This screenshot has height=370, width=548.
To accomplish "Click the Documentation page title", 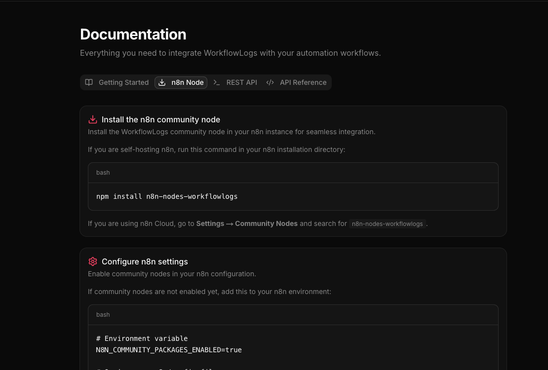I will click(x=133, y=34).
